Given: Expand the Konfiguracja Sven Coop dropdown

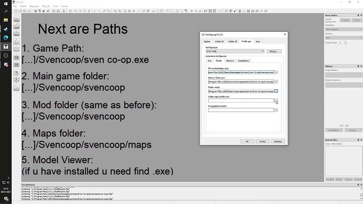Looking at the screenshot, I should point(235,51).
